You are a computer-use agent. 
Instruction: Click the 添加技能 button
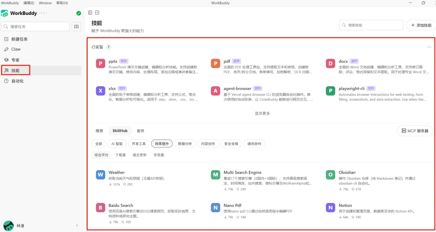tap(421, 25)
